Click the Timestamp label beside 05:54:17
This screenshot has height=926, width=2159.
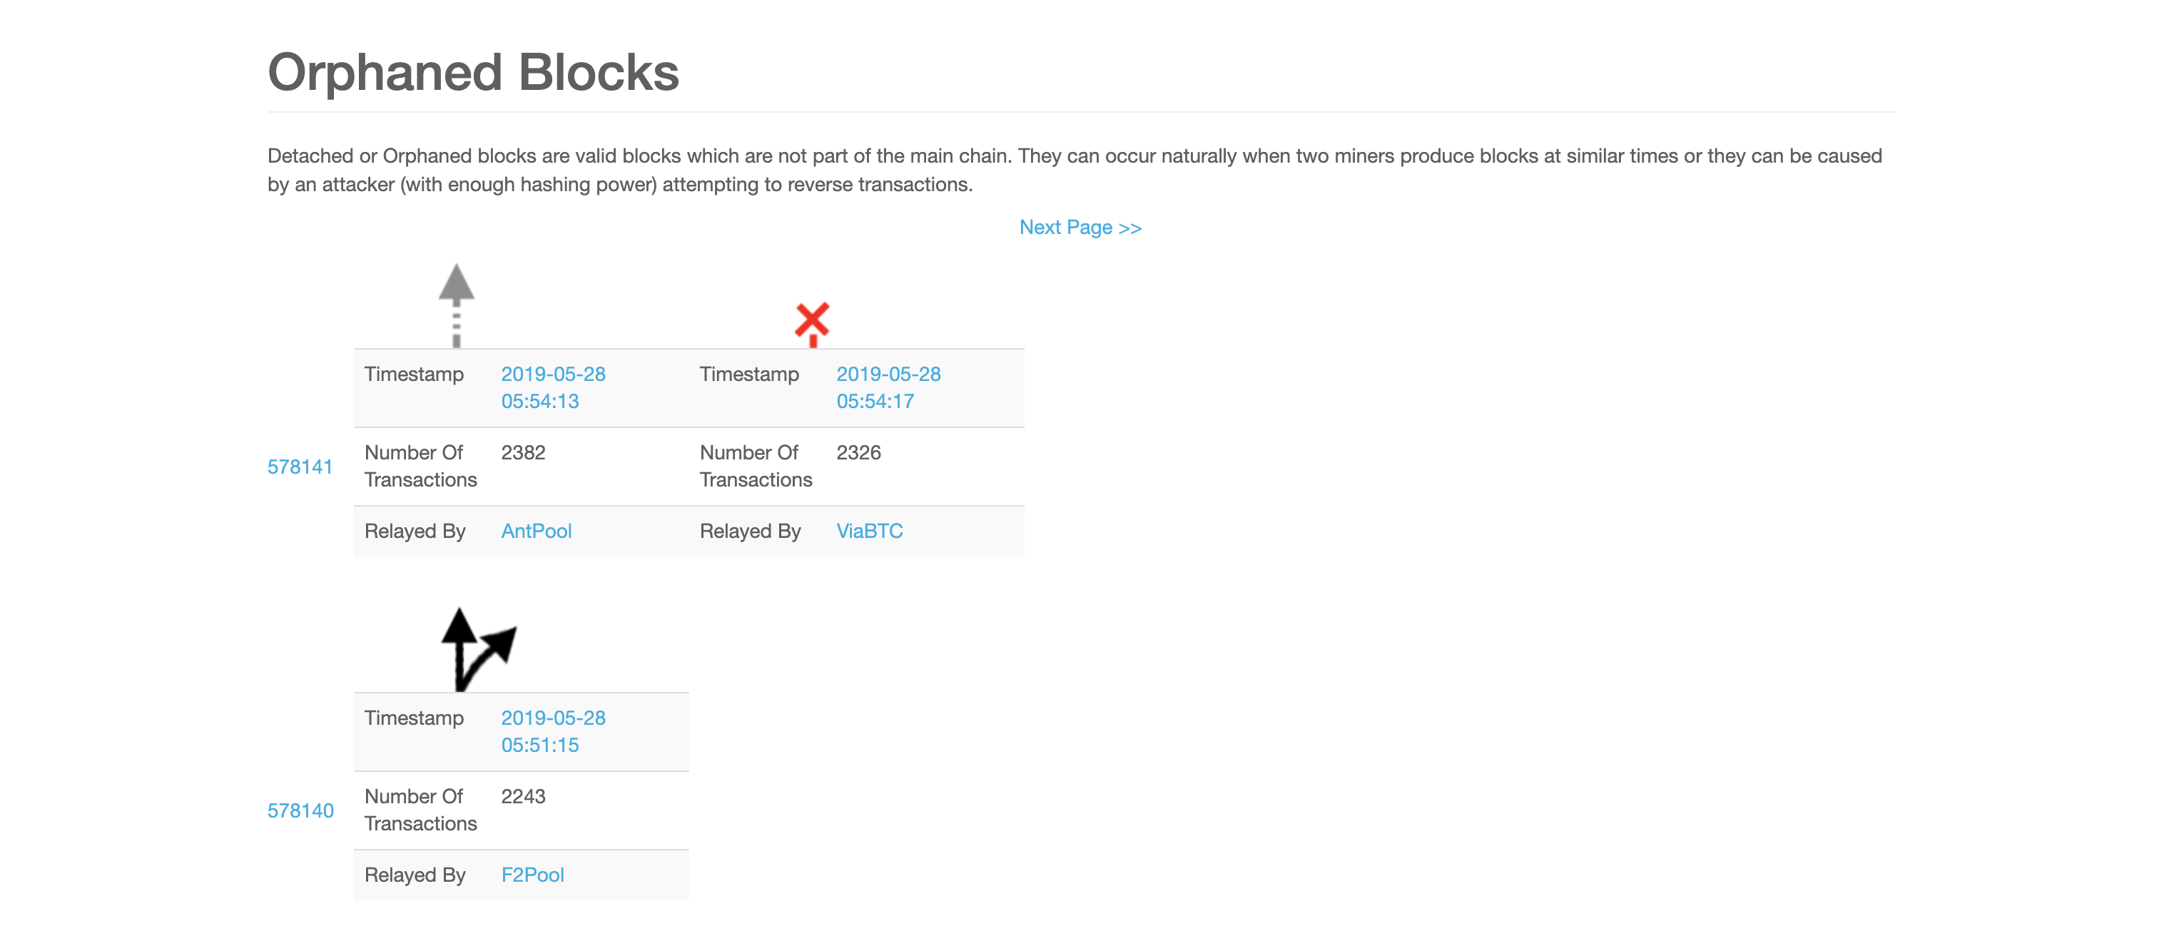749,374
